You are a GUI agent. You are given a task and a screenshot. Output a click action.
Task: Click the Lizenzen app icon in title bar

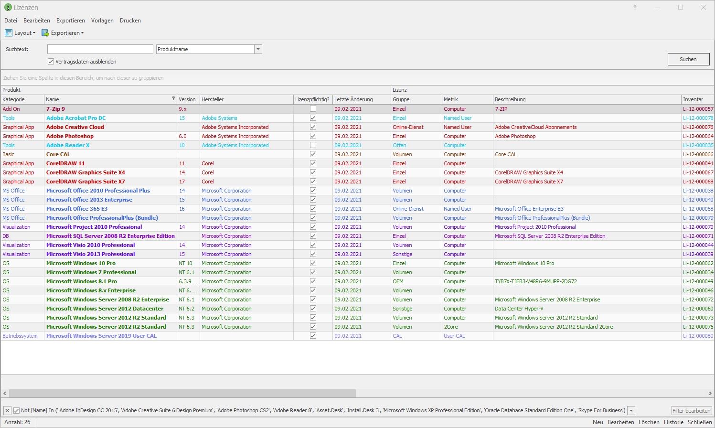[8, 8]
